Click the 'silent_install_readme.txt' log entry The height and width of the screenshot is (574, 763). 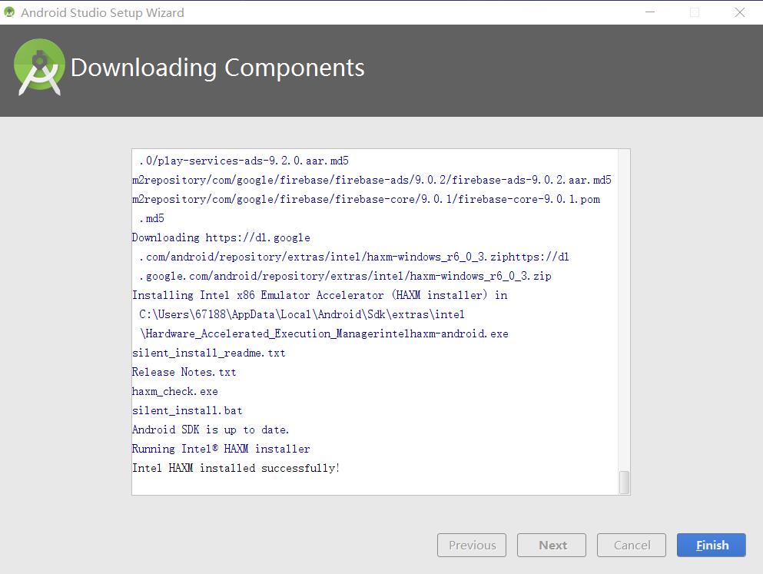tap(209, 353)
